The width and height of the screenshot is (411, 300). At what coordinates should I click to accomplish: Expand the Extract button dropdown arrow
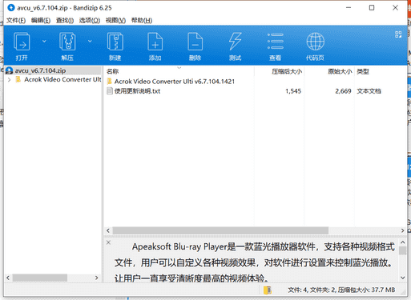[90, 41]
